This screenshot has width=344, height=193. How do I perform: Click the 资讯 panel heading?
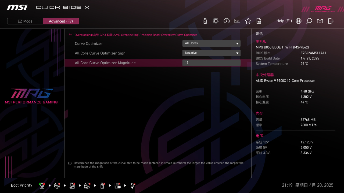click(259, 34)
